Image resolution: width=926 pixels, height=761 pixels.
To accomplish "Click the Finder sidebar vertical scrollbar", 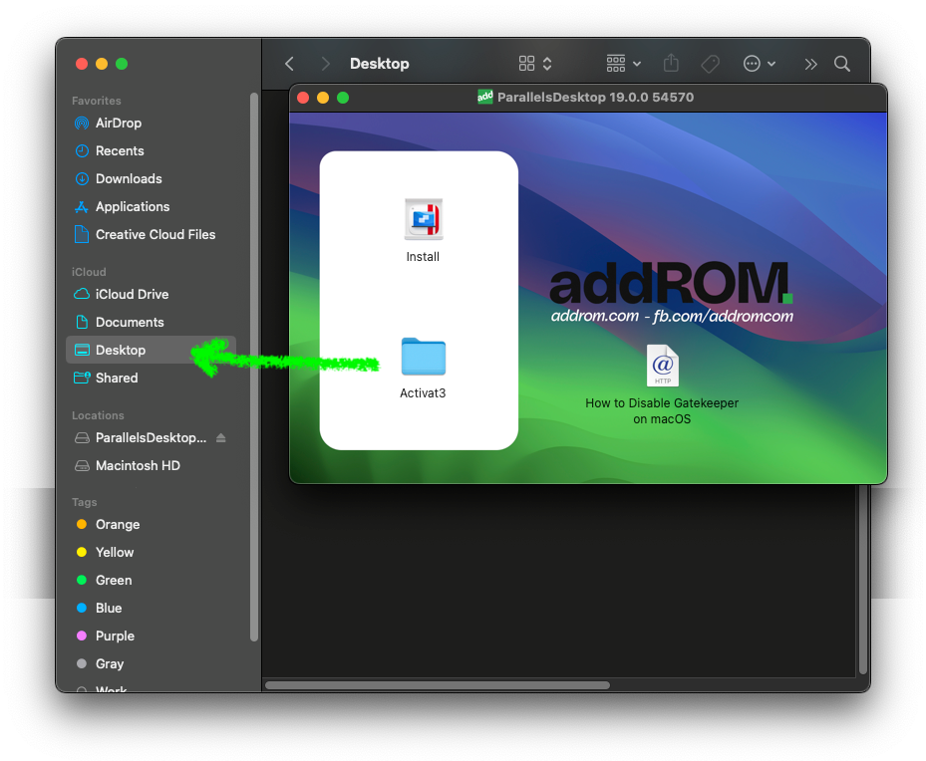I will pos(254,367).
